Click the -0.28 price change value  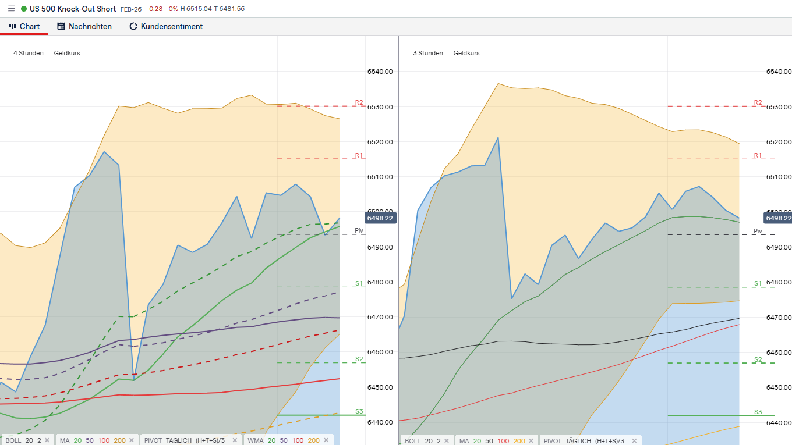155,9
